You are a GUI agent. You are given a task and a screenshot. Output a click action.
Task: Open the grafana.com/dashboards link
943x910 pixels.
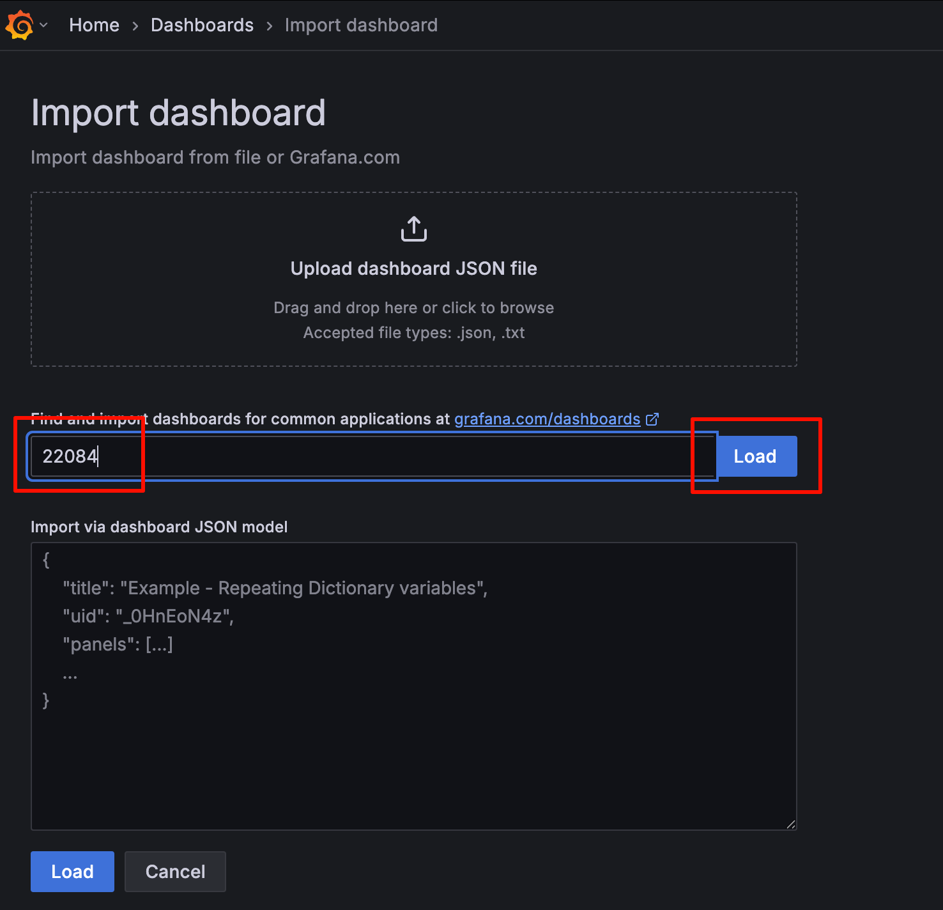pyautogui.click(x=547, y=419)
